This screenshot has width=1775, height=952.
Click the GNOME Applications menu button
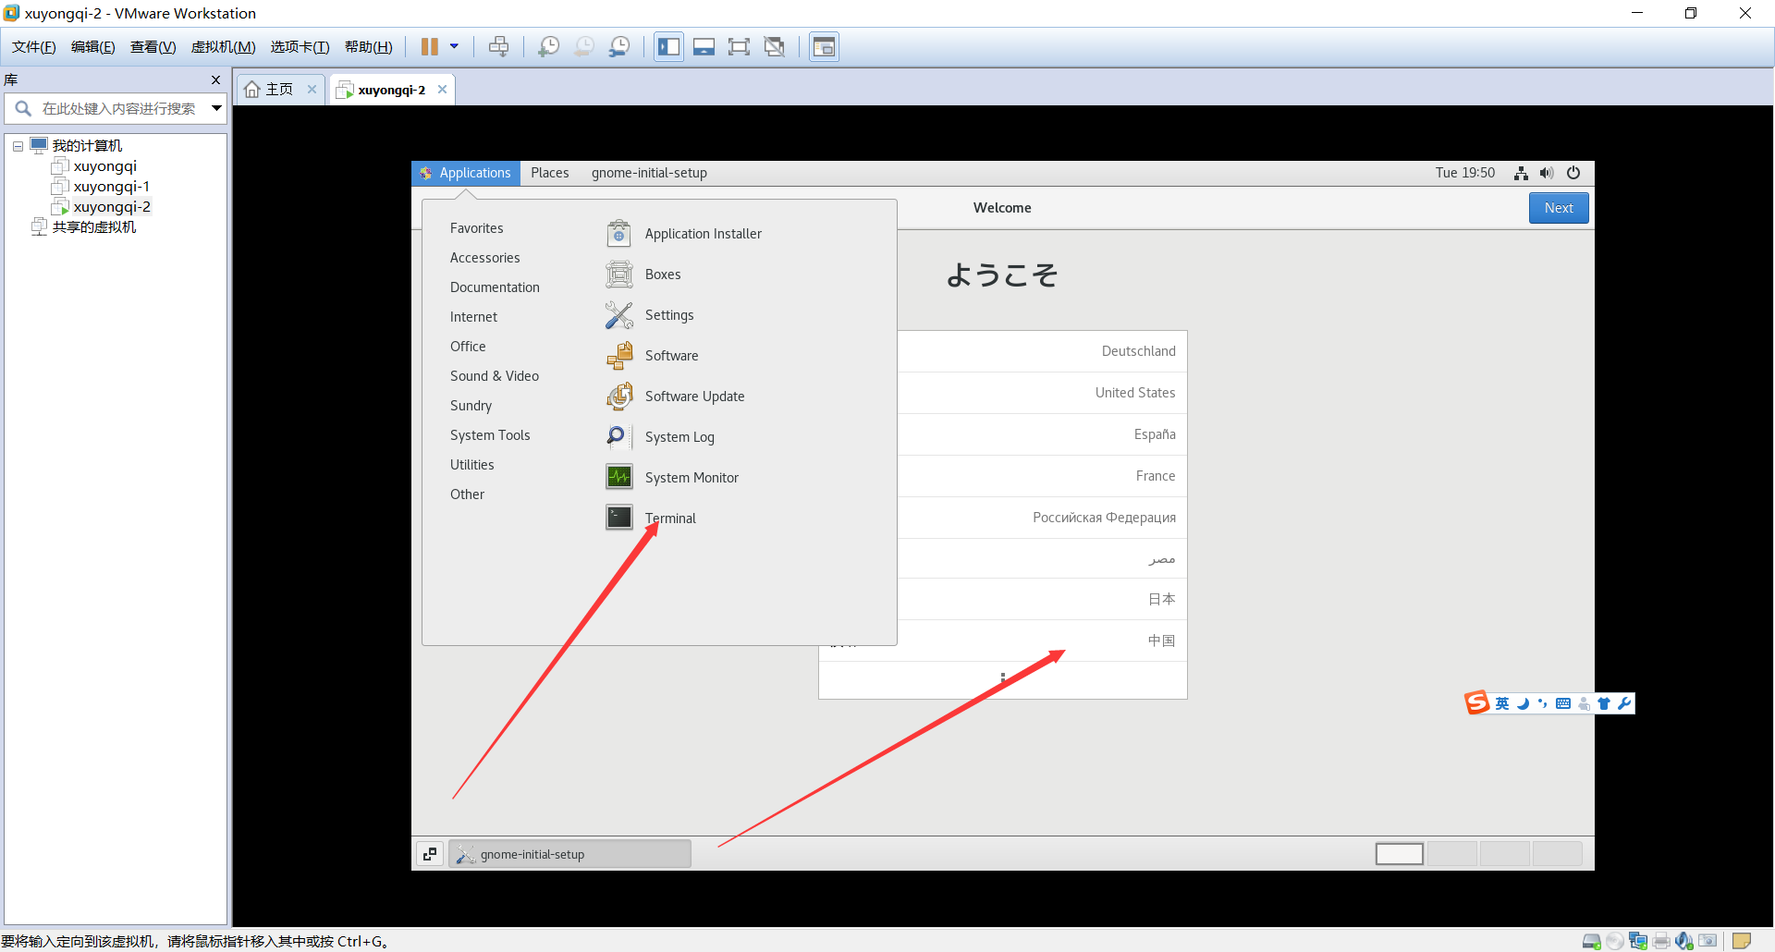coord(466,173)
